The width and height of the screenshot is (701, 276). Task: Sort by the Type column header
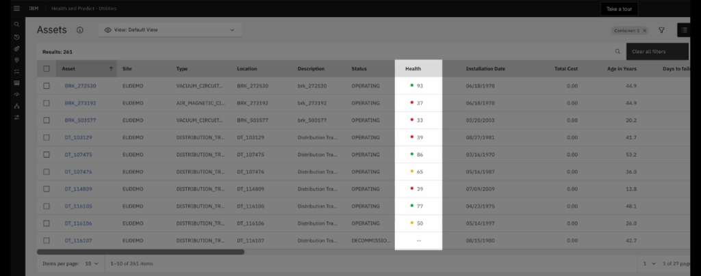point(182,69)
